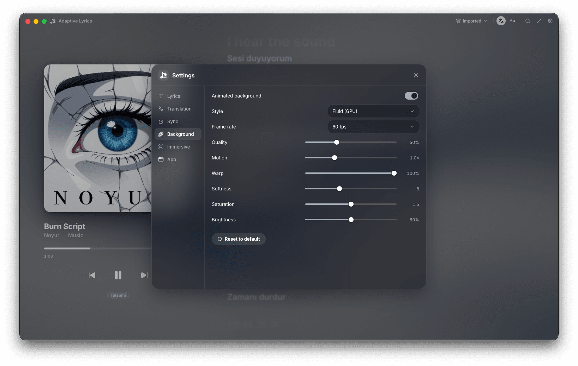Open the Style dropdown showing Fluid (GPU)
This screenshot has width=578, height=366.
(x=373, y=111)
